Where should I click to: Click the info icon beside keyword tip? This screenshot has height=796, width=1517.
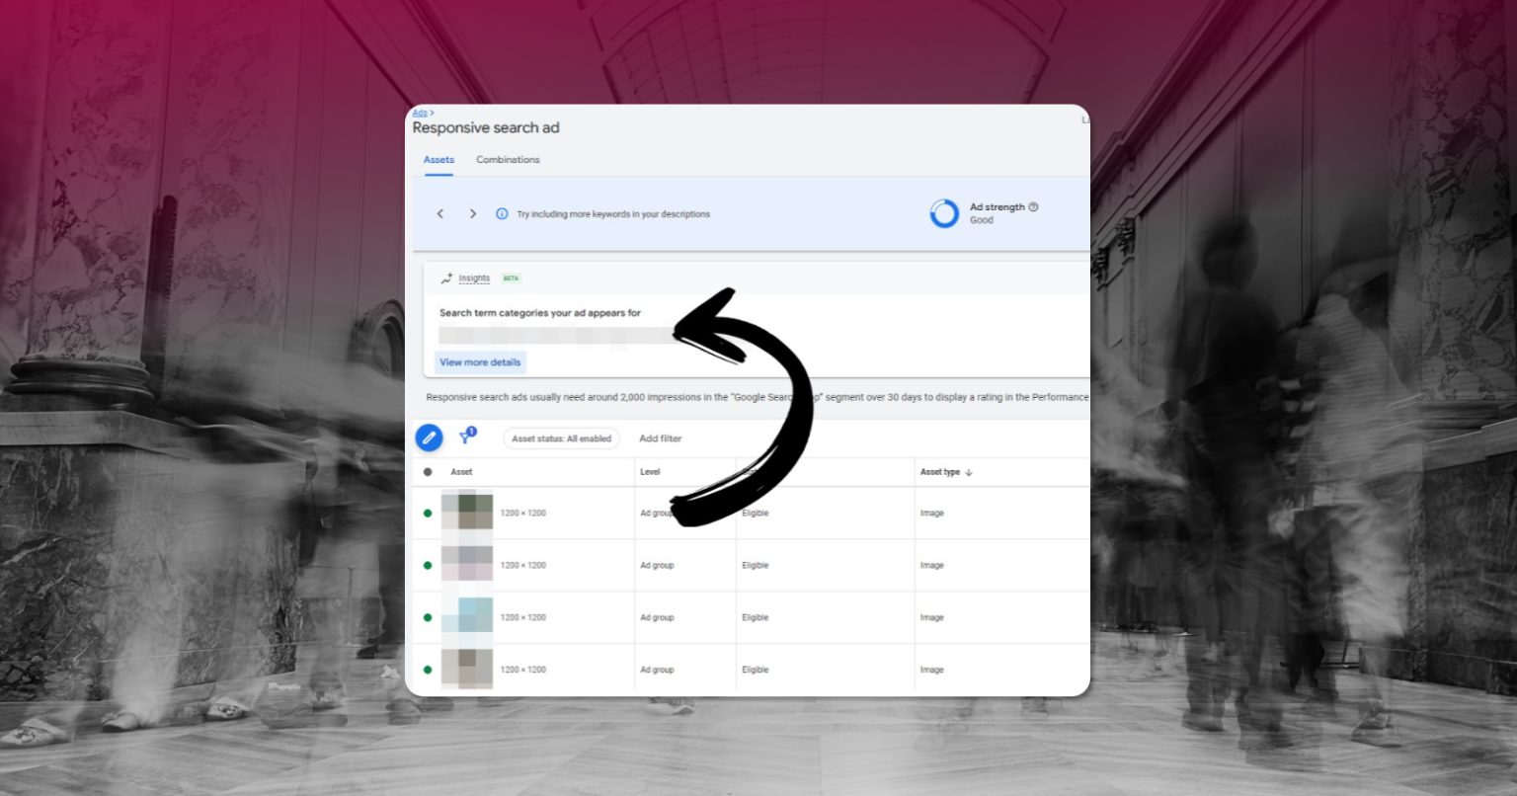(502, 213)
